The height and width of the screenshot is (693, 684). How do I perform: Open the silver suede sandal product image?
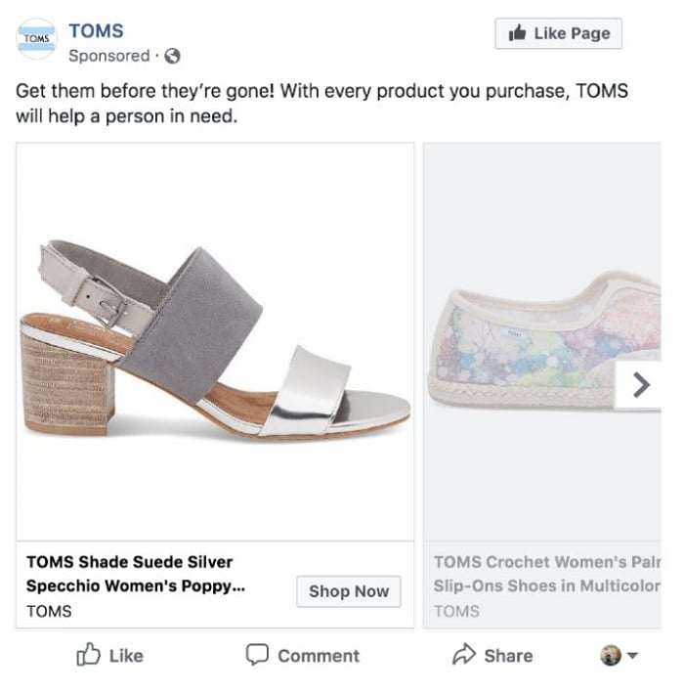tap(215, 342)
